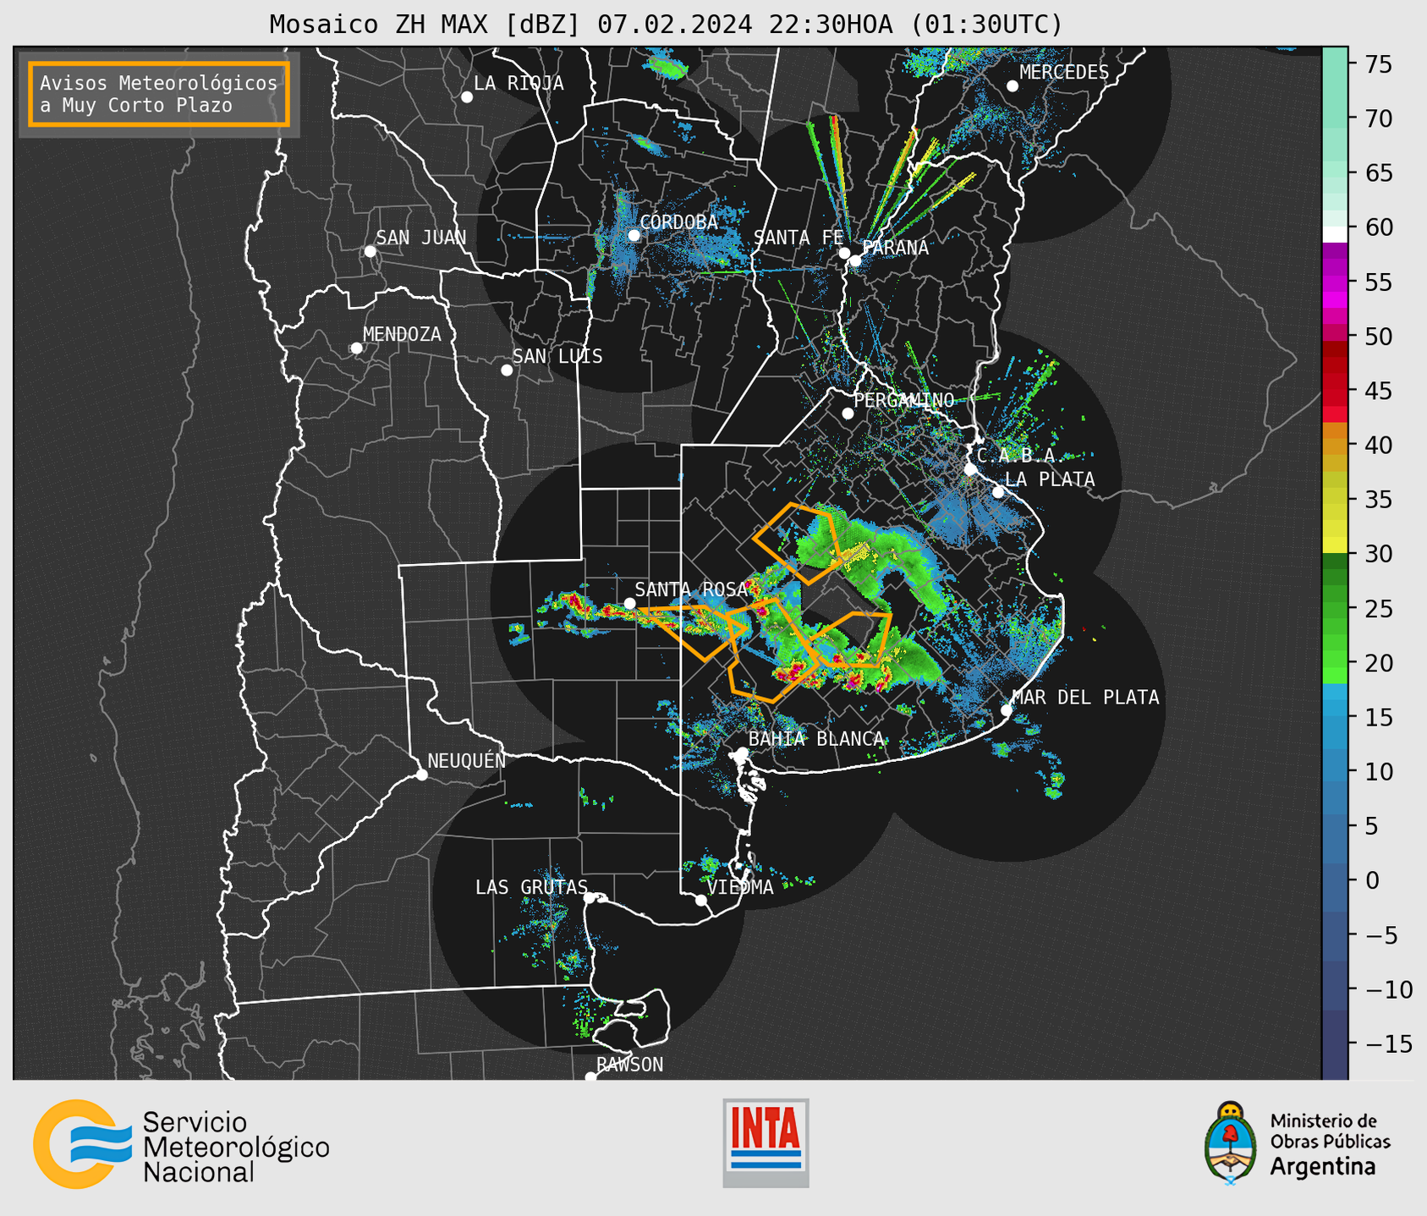Screen dimensions: 1427x1216
Task: Click the MERCEDES label text
Action: [1064, 72]
